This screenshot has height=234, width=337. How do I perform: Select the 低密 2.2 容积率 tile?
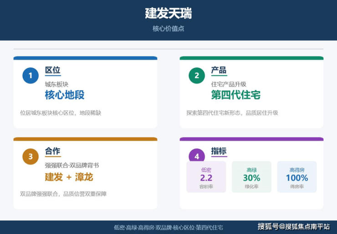(206, 177)
